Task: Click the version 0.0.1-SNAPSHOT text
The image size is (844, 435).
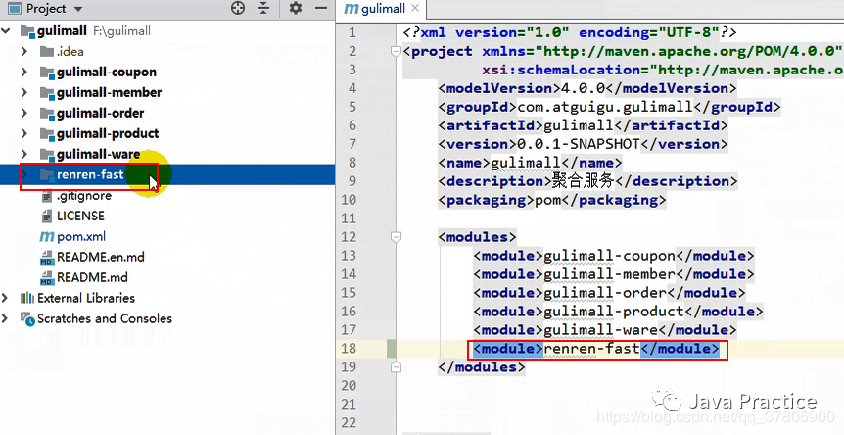Action: point(578,144)
